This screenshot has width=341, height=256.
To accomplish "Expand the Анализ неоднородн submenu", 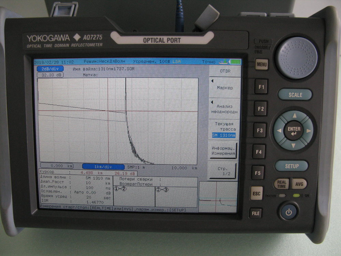I will 224,109.
